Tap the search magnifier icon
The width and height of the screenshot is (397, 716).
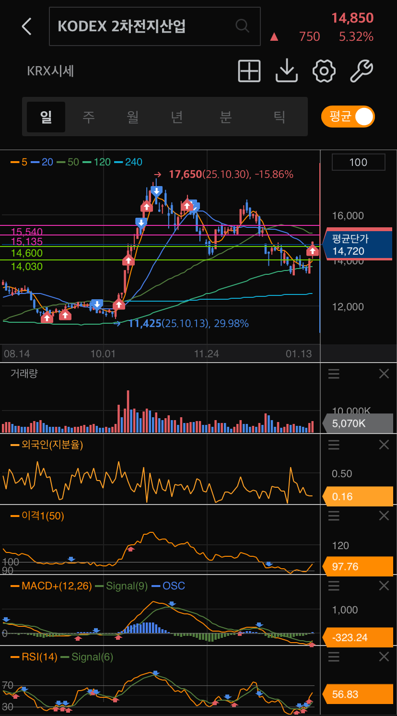[x=243, y=26]
